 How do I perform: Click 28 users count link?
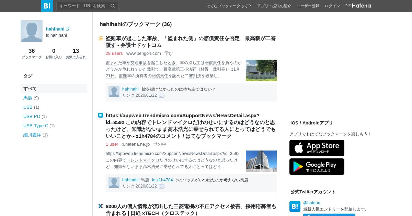114,53
